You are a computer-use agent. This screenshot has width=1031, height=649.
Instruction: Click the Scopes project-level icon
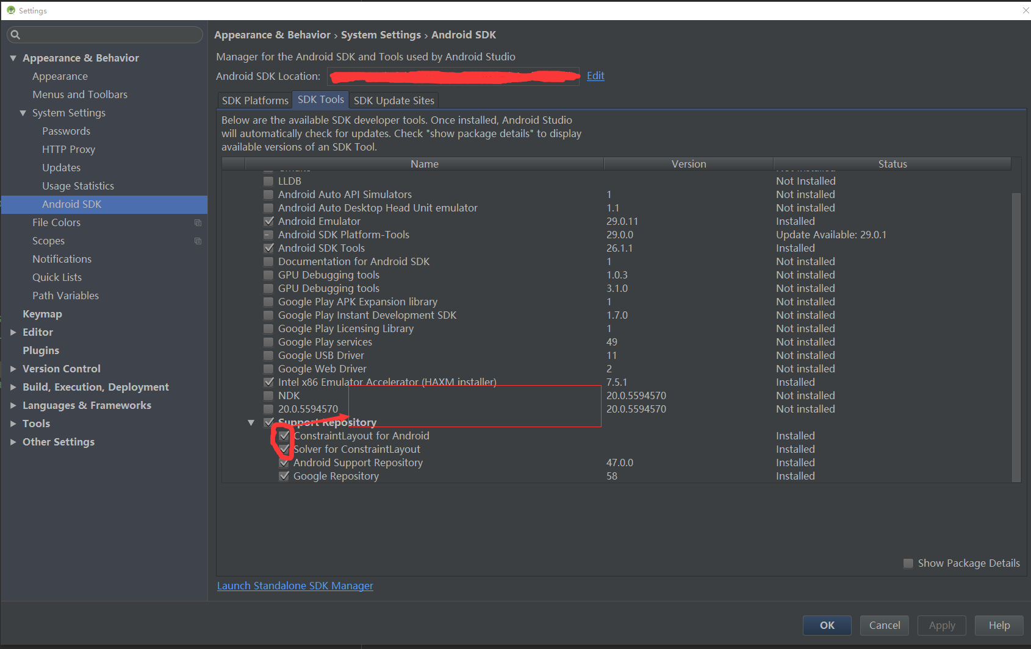click(x=198, y=241)
